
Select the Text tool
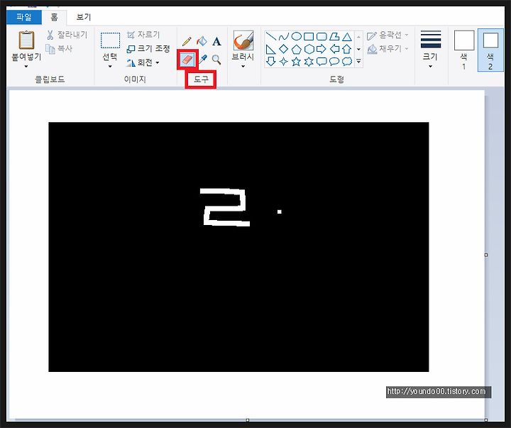[216, 41]
